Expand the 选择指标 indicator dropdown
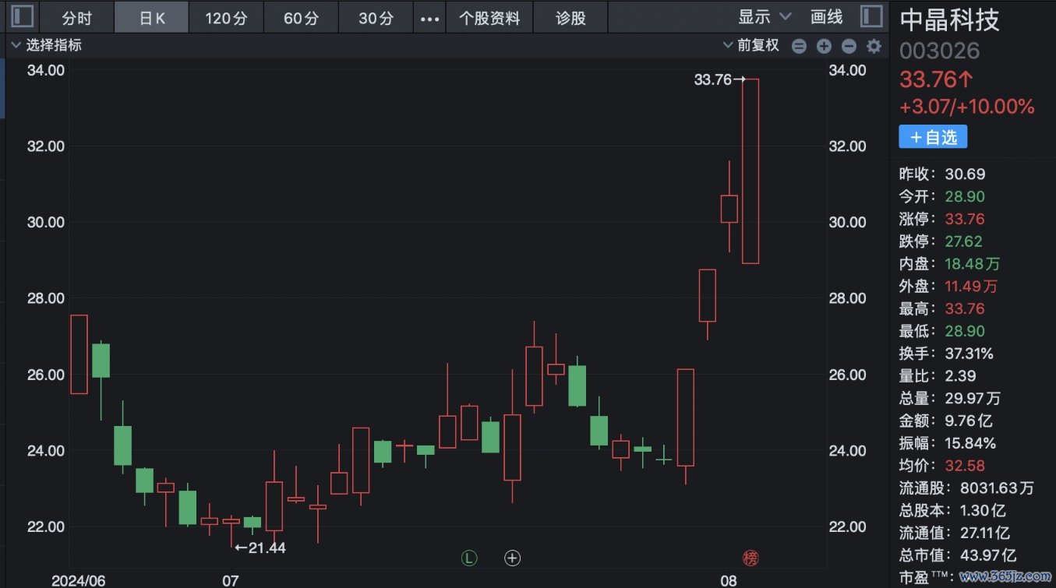1056x588 pixels. point(47,45)
